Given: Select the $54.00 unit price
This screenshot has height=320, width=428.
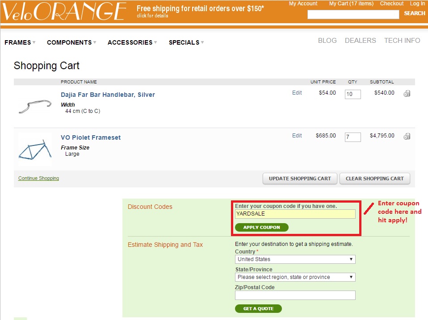Looking at the screenshot, I should pyautogui.click(x=327, y=93).
